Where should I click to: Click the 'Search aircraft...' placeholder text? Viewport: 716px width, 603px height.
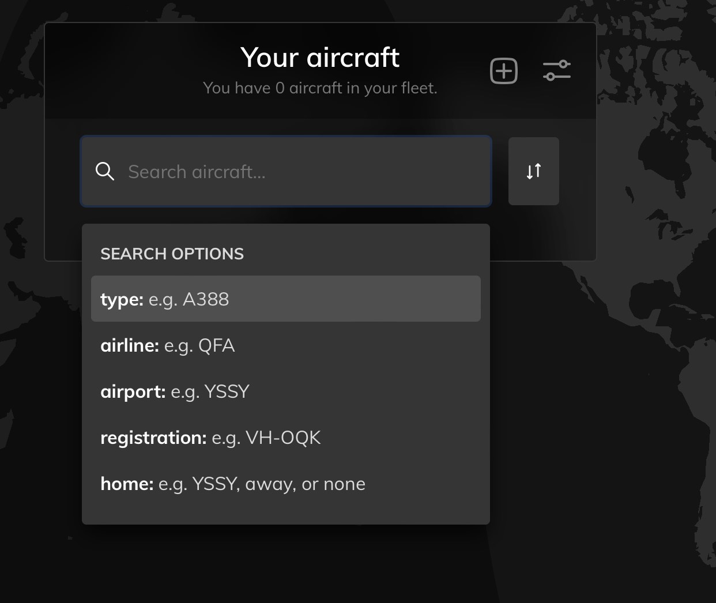coord(197,172)
